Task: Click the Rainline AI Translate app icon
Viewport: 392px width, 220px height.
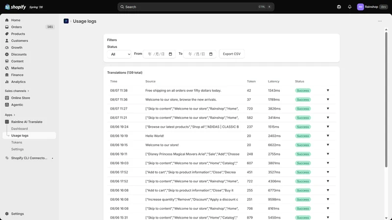Action: [7, 122]
